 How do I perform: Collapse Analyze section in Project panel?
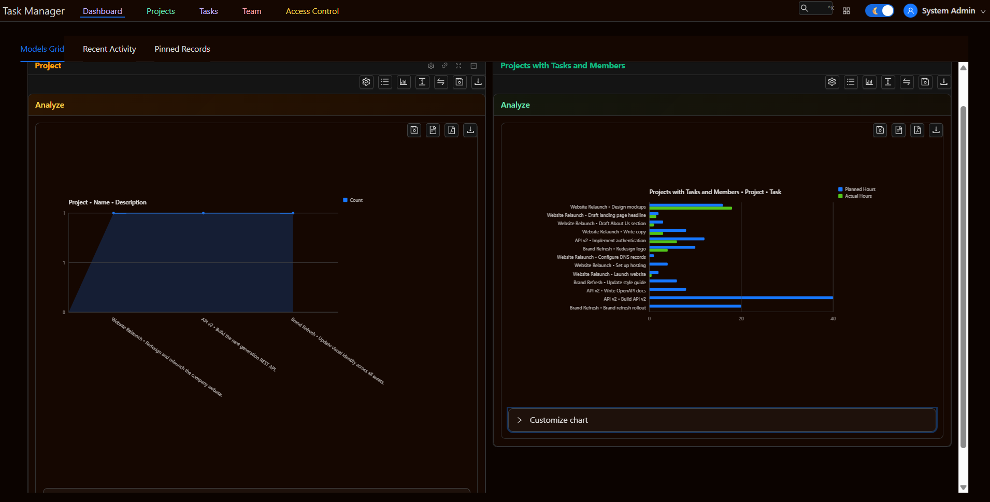pos(256,105)
